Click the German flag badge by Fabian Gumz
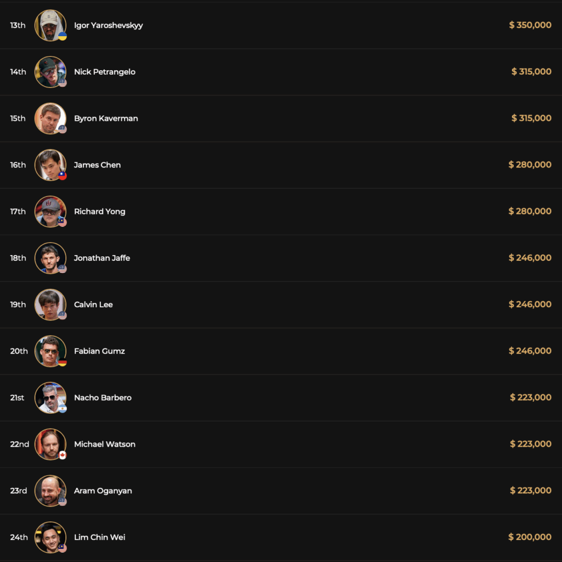 click(x=63, y=362)
